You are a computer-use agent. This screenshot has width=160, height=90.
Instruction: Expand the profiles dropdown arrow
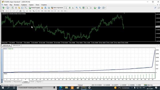[x=9, y=8]
